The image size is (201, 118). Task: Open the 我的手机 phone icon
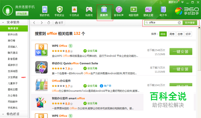[x=45, y=10]
